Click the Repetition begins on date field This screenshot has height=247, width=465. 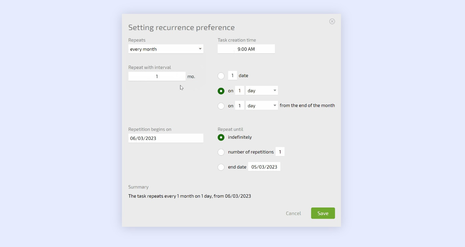(166, 138)
